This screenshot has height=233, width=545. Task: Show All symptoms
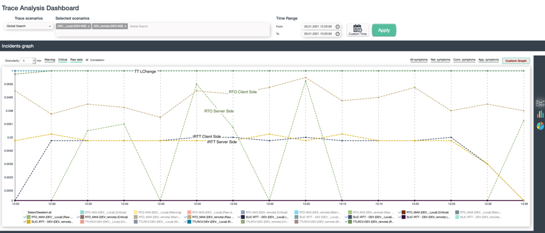pos(419,60)
